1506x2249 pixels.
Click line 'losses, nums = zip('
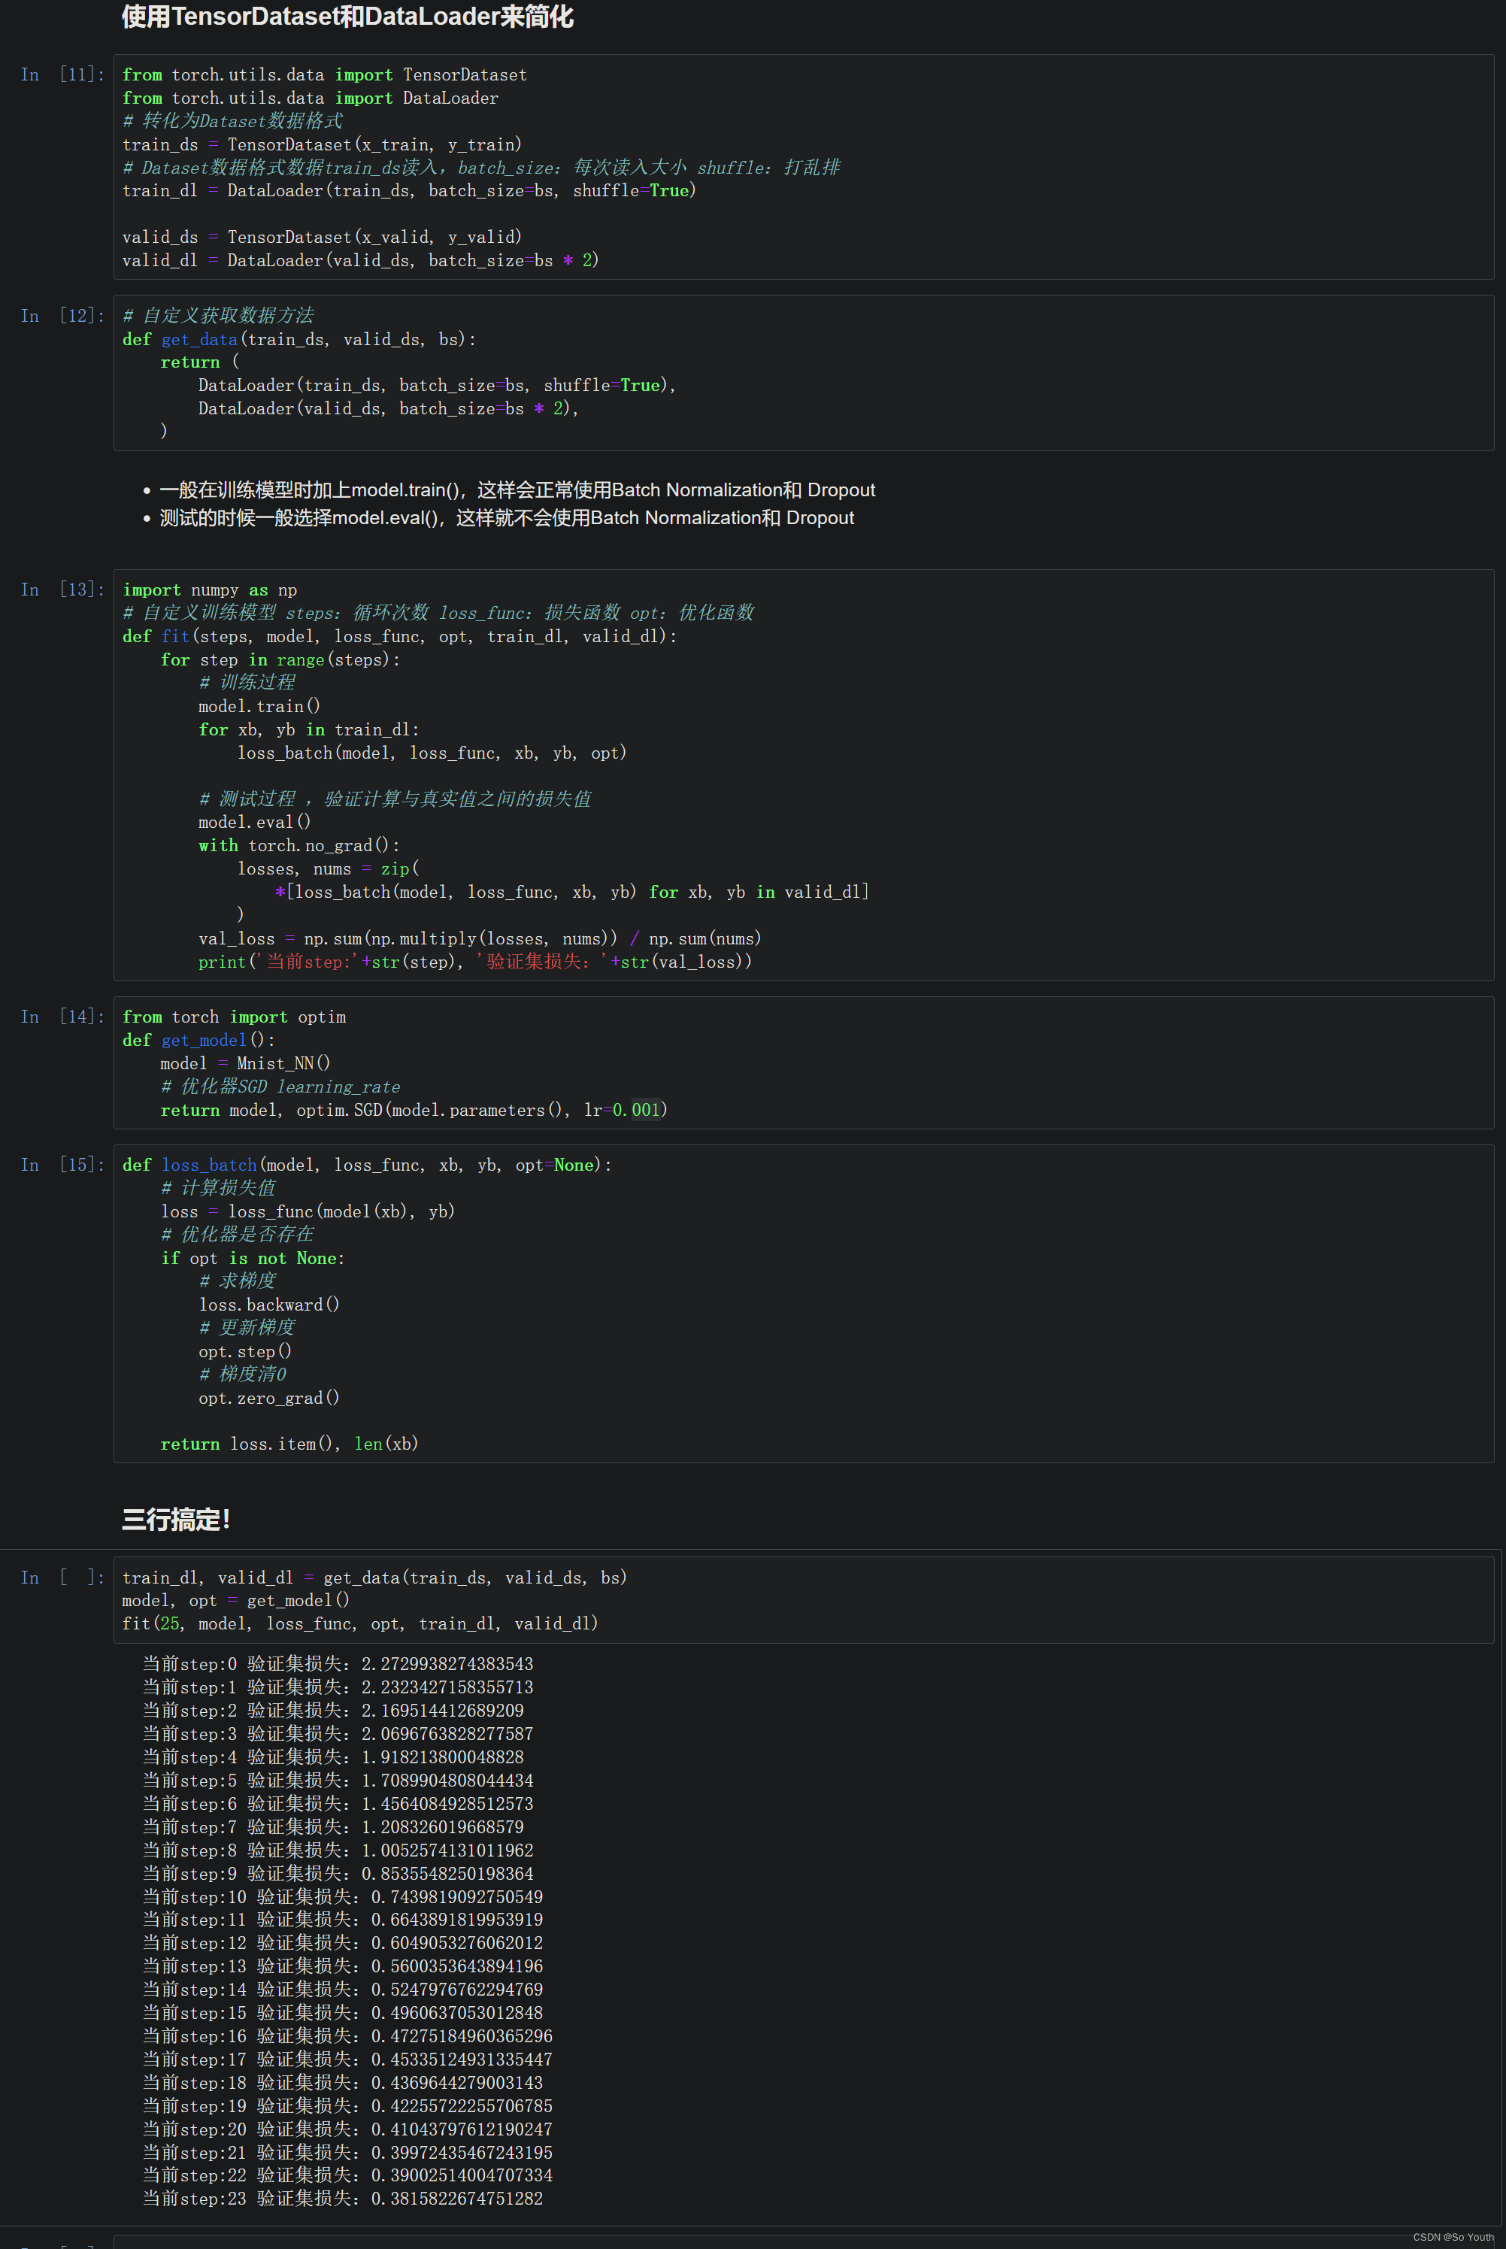(x=329, y=868)
